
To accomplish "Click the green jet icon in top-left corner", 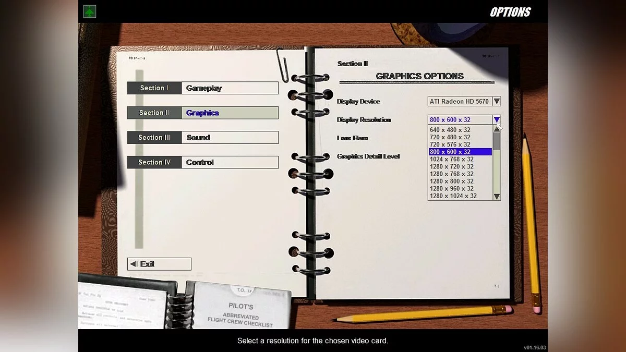I will pyautogui.click(x=90, y=11).
